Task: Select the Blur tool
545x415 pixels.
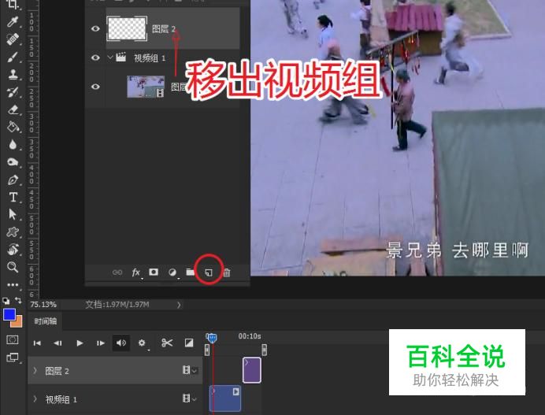Action: (x=13, y=144)
